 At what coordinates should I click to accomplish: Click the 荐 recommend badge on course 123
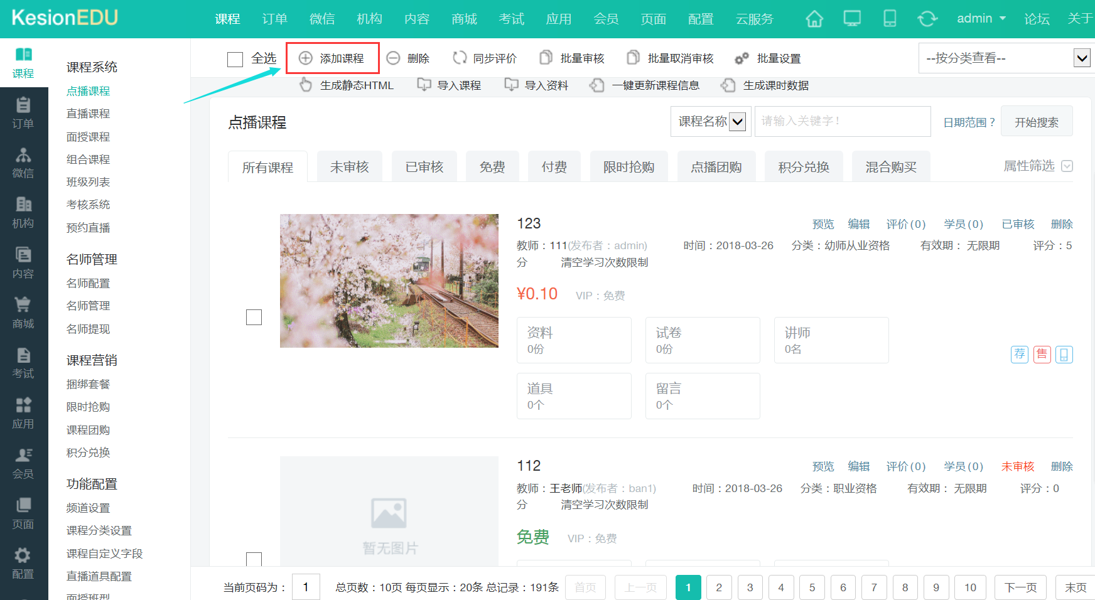pos(1020,355)
